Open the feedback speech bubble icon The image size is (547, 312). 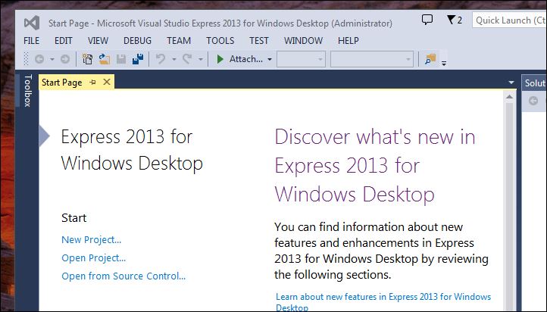tap(427, 20)
